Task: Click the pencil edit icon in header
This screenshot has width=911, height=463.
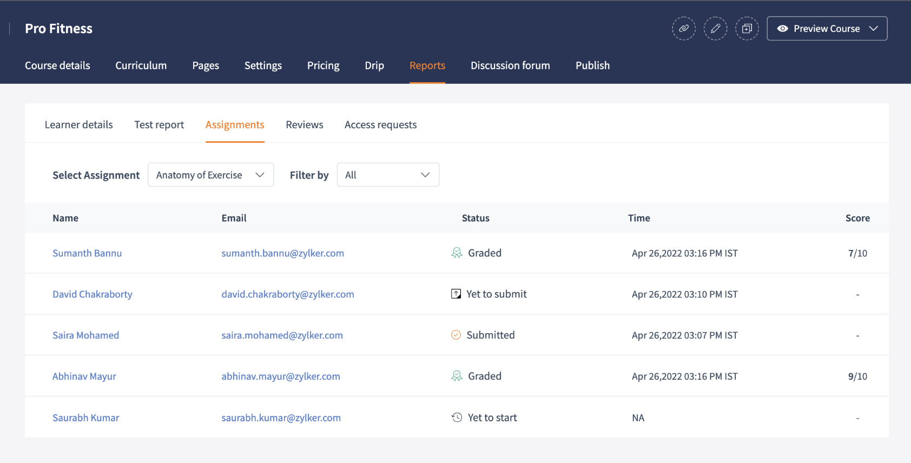Action: click(715, 29)
